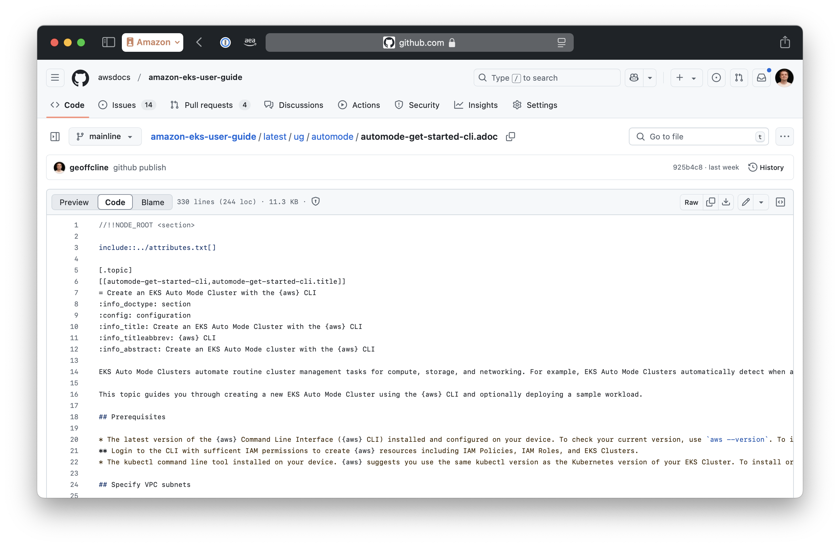Screen dimensions: 840x547
Task: Open the more file actions kebab menu
Action: (784, 136)
